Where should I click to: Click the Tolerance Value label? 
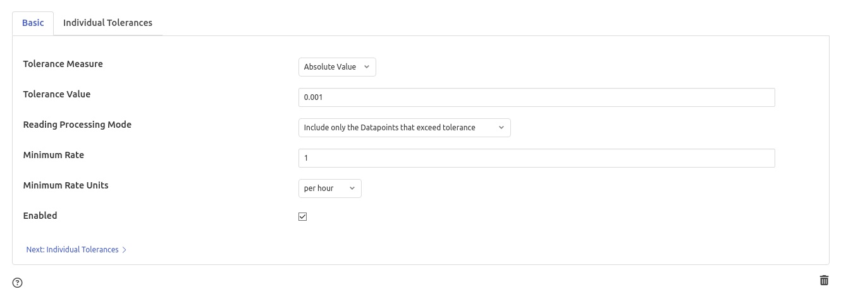tap(57, 94)
